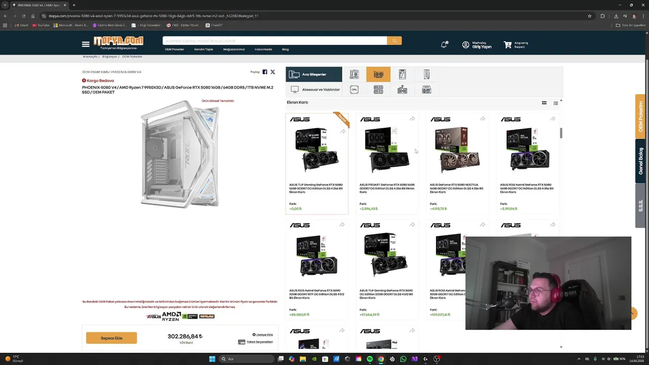The width and height of the screenshot is (649, 365).
Task: Open the Ana Bileşenler tab
Action: (x=314, y=74)
